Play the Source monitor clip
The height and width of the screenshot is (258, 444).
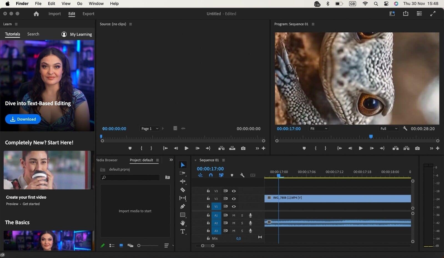click(186, 148)
